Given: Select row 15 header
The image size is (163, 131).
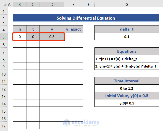Looking at the screenshot, I should click(4, 110).
